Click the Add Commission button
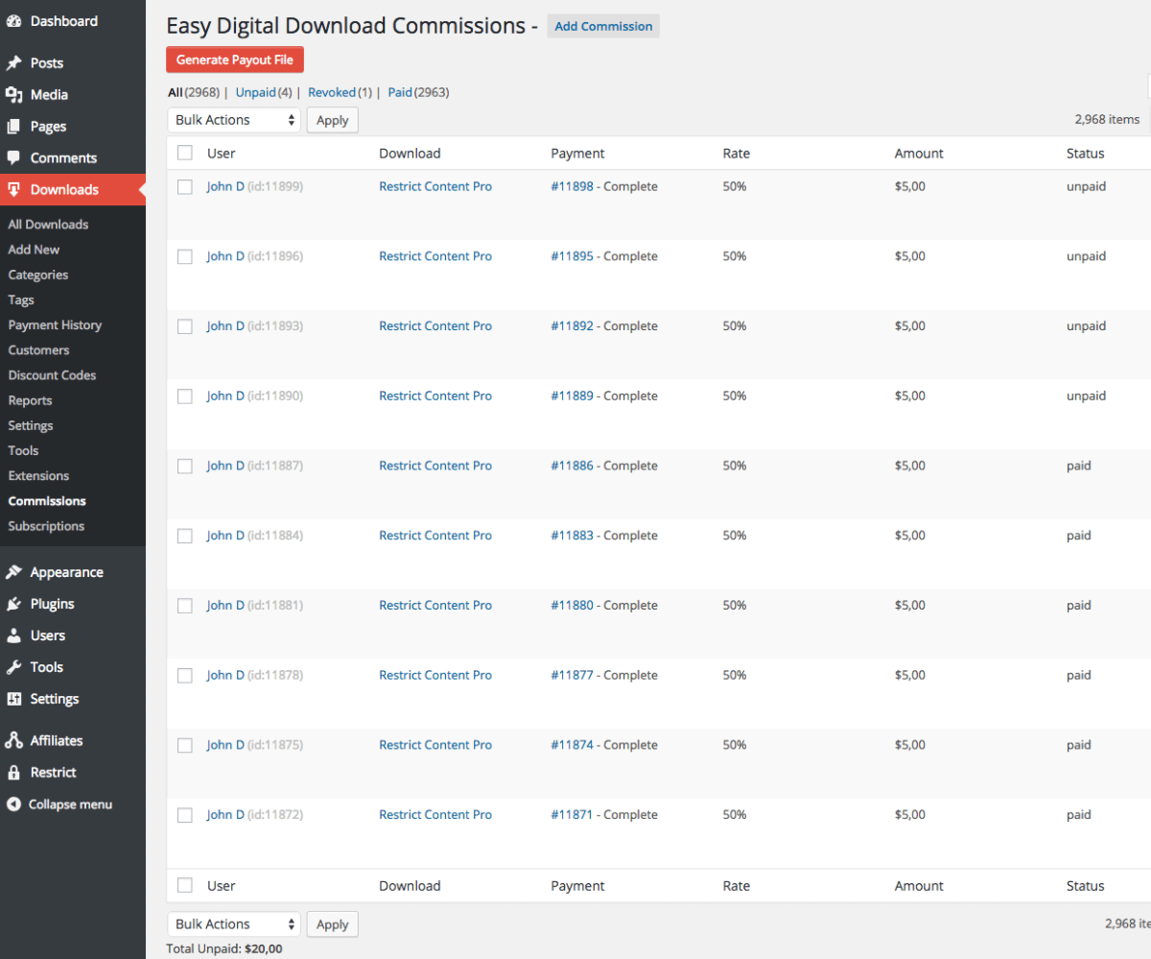This screenshot has height=959, width=1151. [603, 27]
